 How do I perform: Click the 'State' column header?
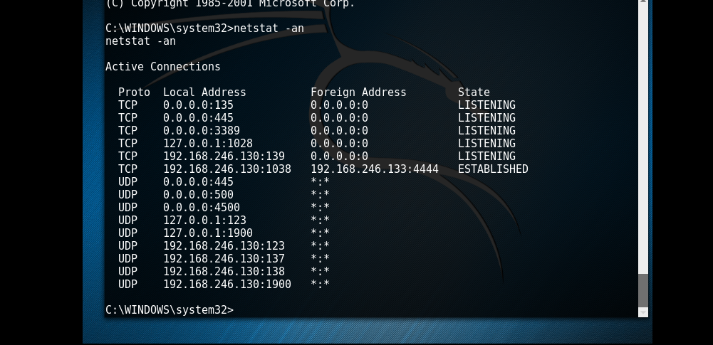click(x=474, y=92)
